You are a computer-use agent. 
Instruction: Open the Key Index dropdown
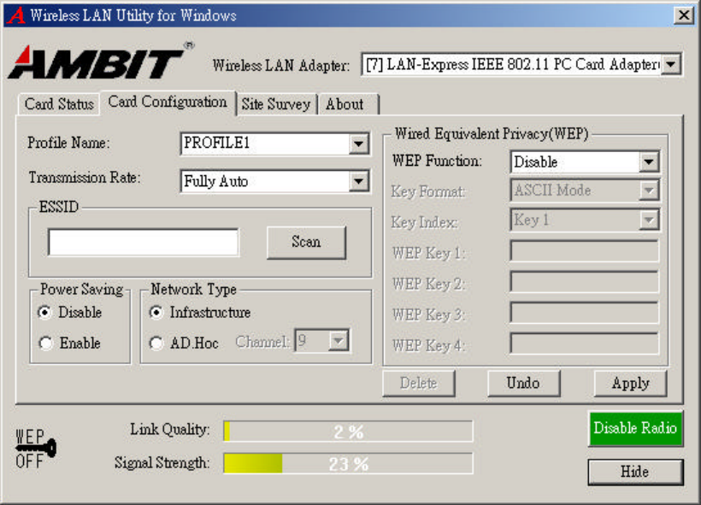tap(649, 220)
